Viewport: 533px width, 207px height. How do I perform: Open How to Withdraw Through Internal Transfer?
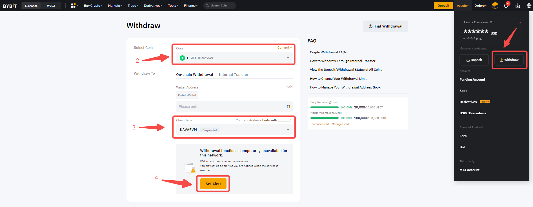(343, 61)
